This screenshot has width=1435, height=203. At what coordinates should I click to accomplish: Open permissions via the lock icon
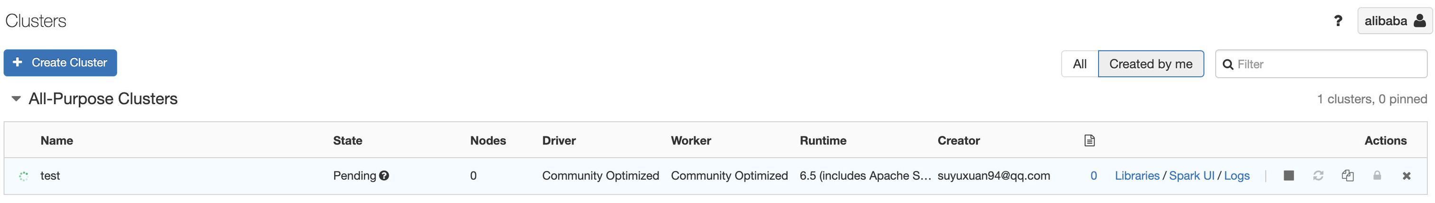tap(1377, 176)
